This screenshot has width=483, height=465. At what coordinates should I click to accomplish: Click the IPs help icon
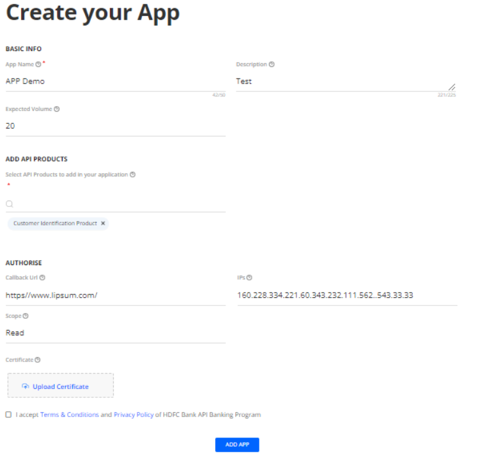click(x=249, y=278)
